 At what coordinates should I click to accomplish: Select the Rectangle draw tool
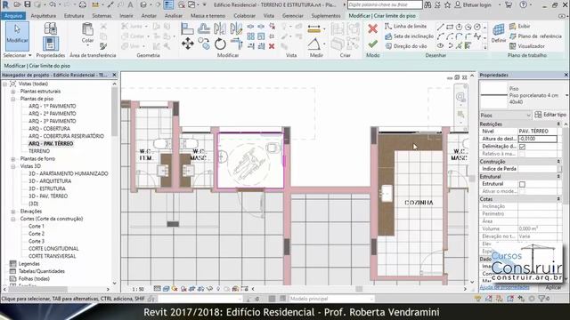click(x=450, y=28)
